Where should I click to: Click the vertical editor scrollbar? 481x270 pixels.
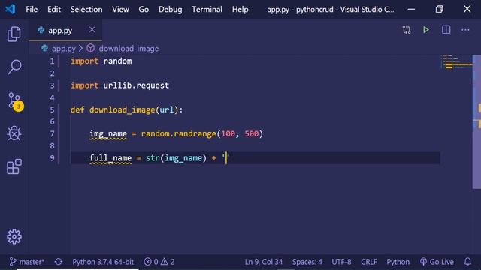(476, 121)
